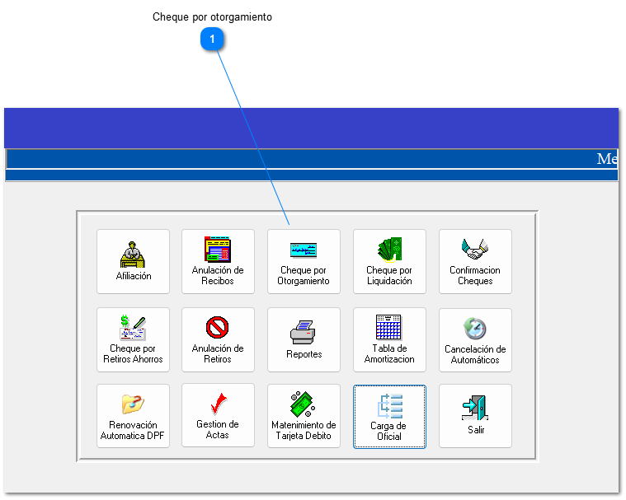Screen dimensions: 626x500
Task: Open Cheque por Otorgamiento
Action: [304, 261]
